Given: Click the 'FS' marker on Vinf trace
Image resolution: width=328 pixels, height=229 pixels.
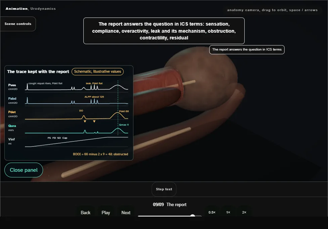Looking at the screenshot, I should coord(49,138).
